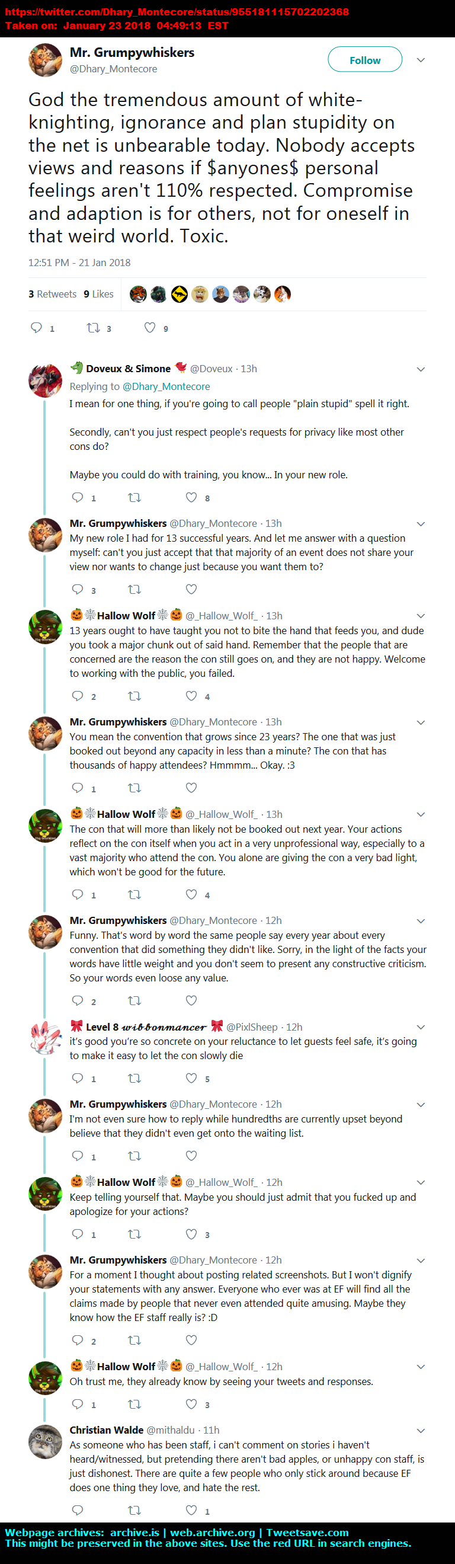Image resolution: width=455 pixels, height=1564 pixels.
Task: Like the Level 8 ribbonmancer reply
Action: coord(191,1077)
